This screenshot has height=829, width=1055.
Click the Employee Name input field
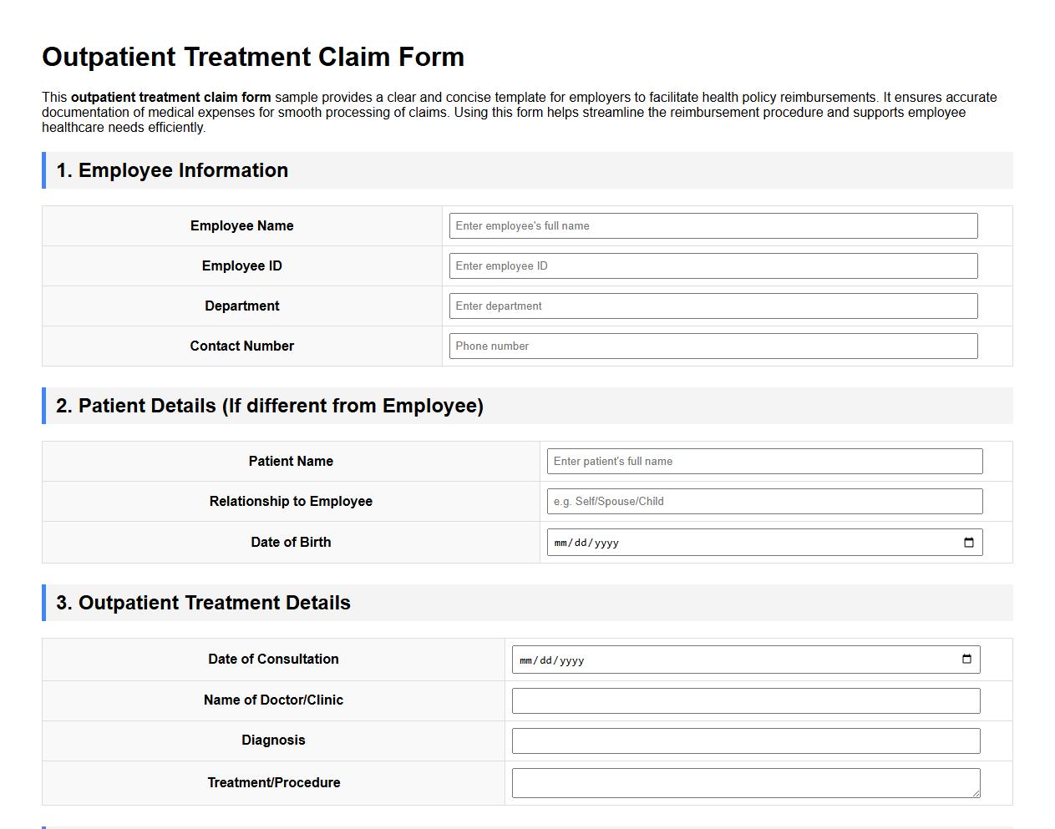(x=713, y=225)
